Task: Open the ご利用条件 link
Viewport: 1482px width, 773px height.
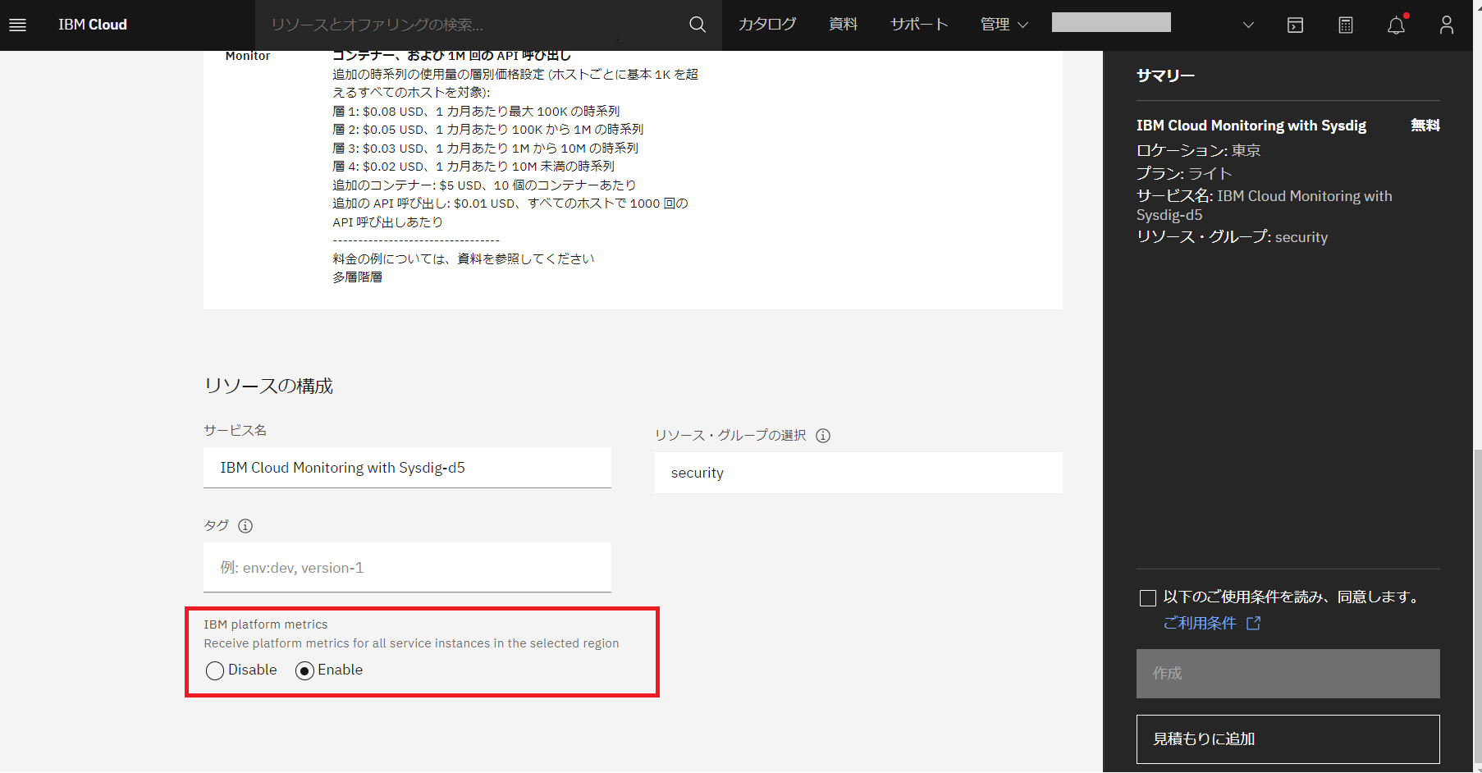Action: click(1200, 624)
